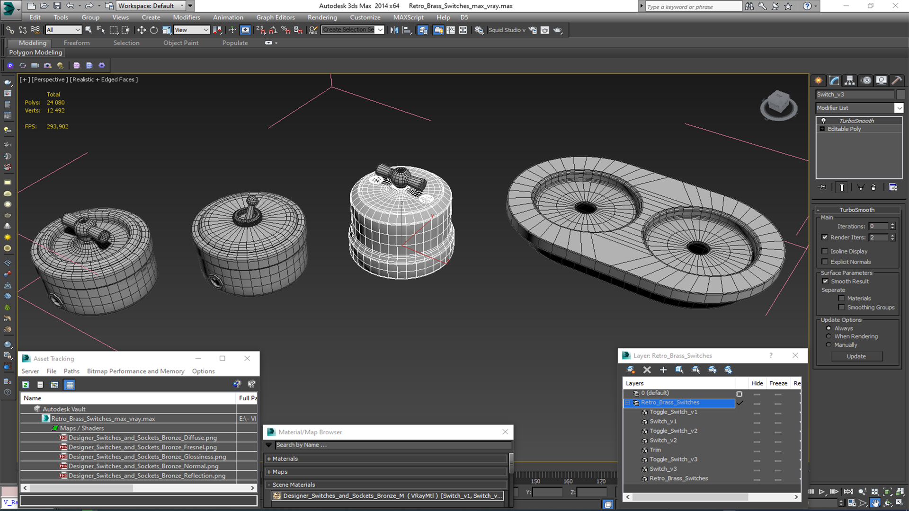Click the Hide column header in Layer dialog

pos(757,383)
